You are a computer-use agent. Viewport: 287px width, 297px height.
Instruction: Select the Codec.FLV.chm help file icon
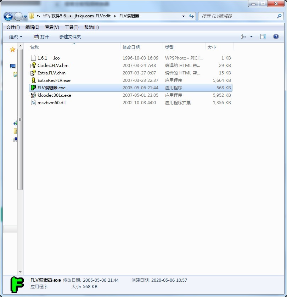click(33, 65)
